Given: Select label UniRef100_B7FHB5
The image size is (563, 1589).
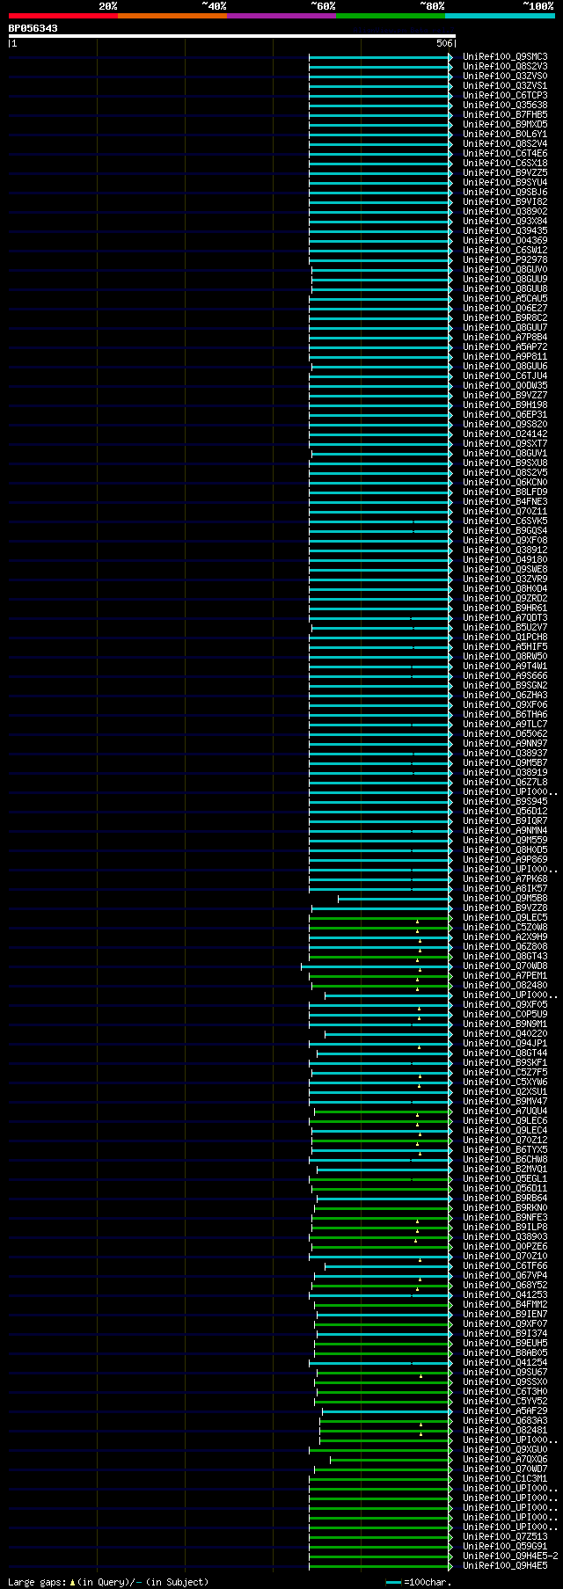Looking at the screenshot, I should tap(505, 114).
